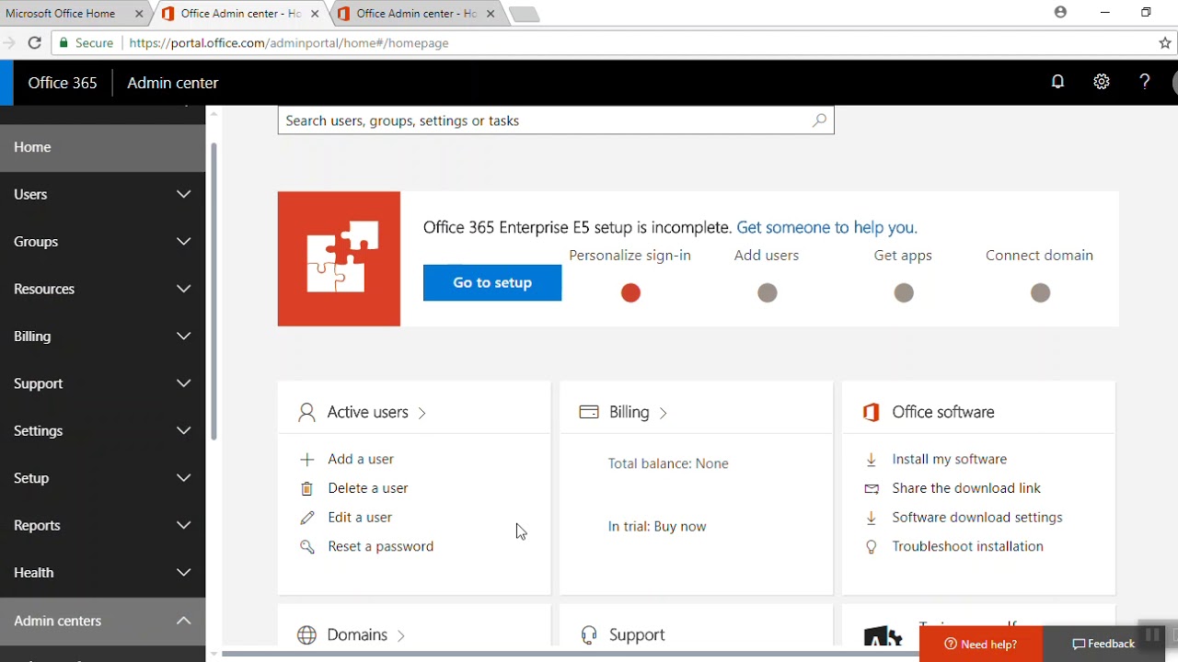The width and height of the screenshot is (1178, 662).
Task: Click envelope icon beside Share the download link
Action: (871, 488)
